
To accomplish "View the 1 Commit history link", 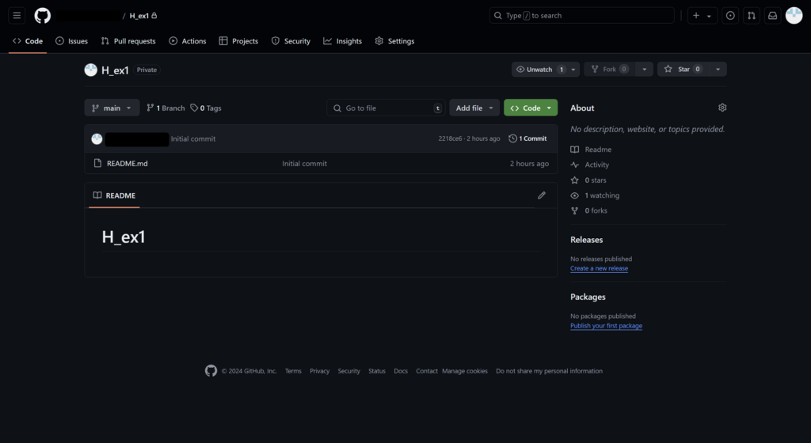I will pyautogui.click(x=527, y=138).
